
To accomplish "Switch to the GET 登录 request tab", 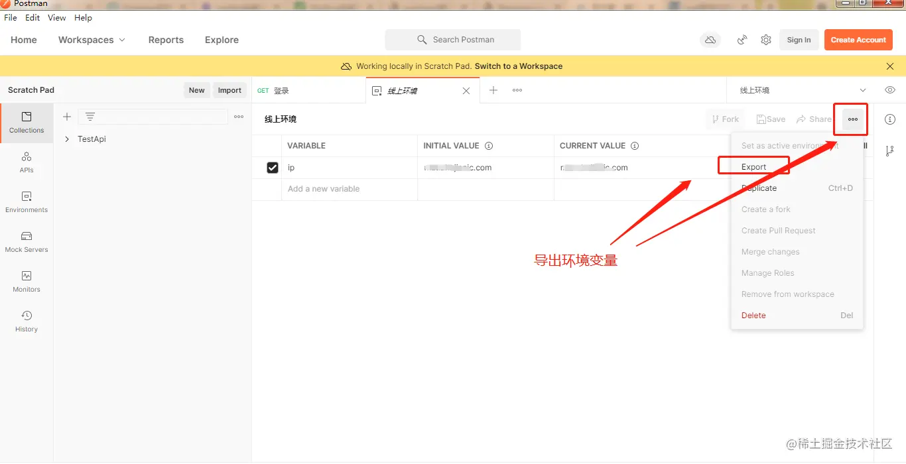I will (308, 91).
